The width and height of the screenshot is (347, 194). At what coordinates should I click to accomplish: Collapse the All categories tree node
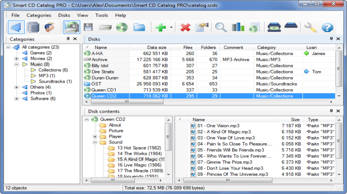click(8, 47)
